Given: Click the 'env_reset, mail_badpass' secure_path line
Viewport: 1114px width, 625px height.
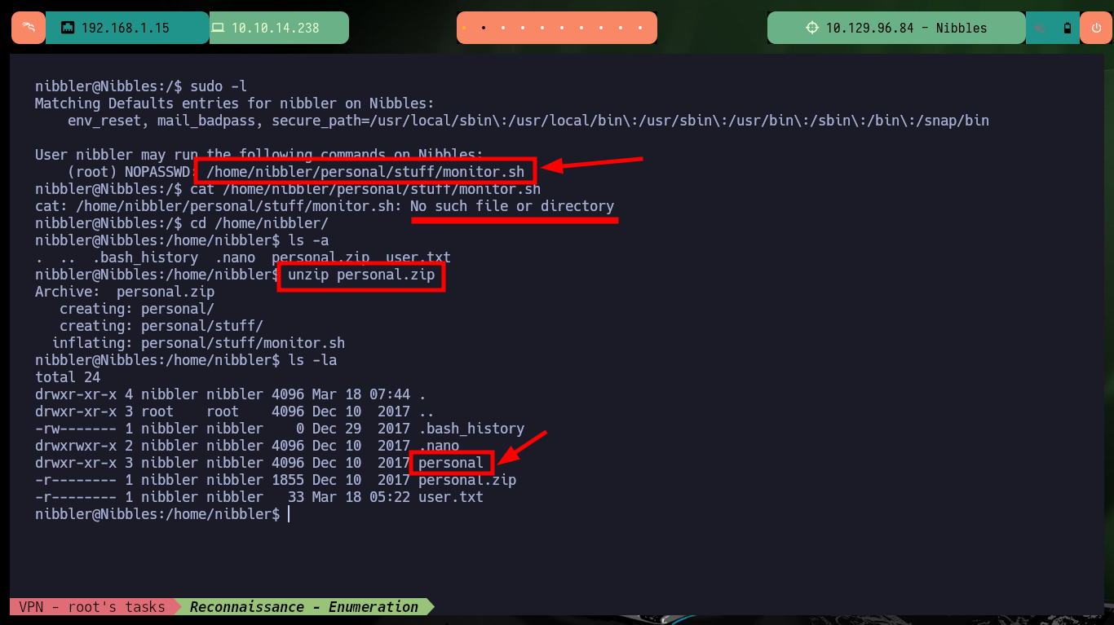Looking at the screenshot, I should pos(528,121).
